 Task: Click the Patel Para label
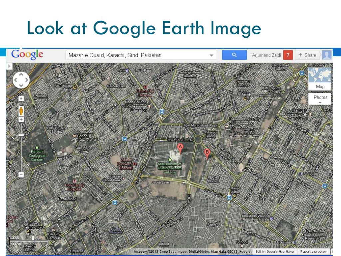point(143,71)
